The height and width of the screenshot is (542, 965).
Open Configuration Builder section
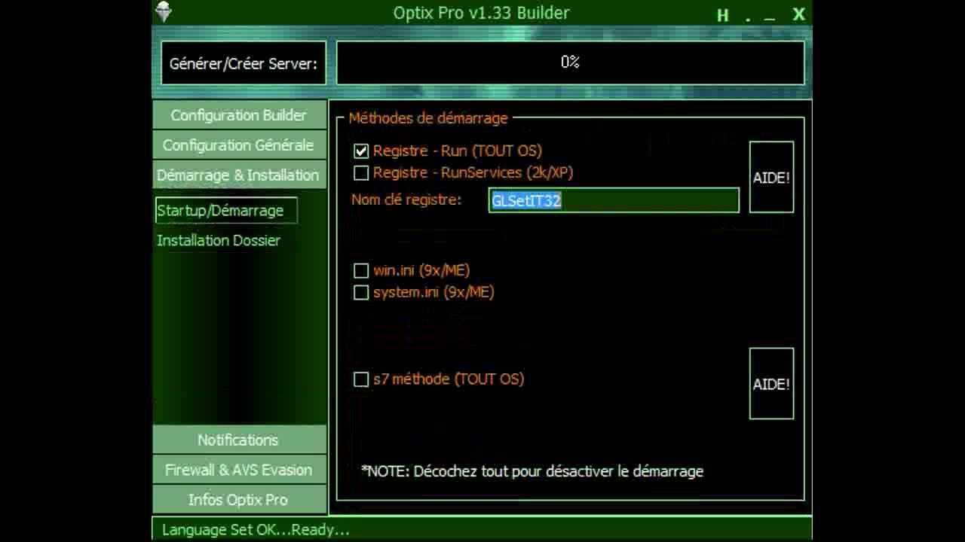tap(239, 115)
